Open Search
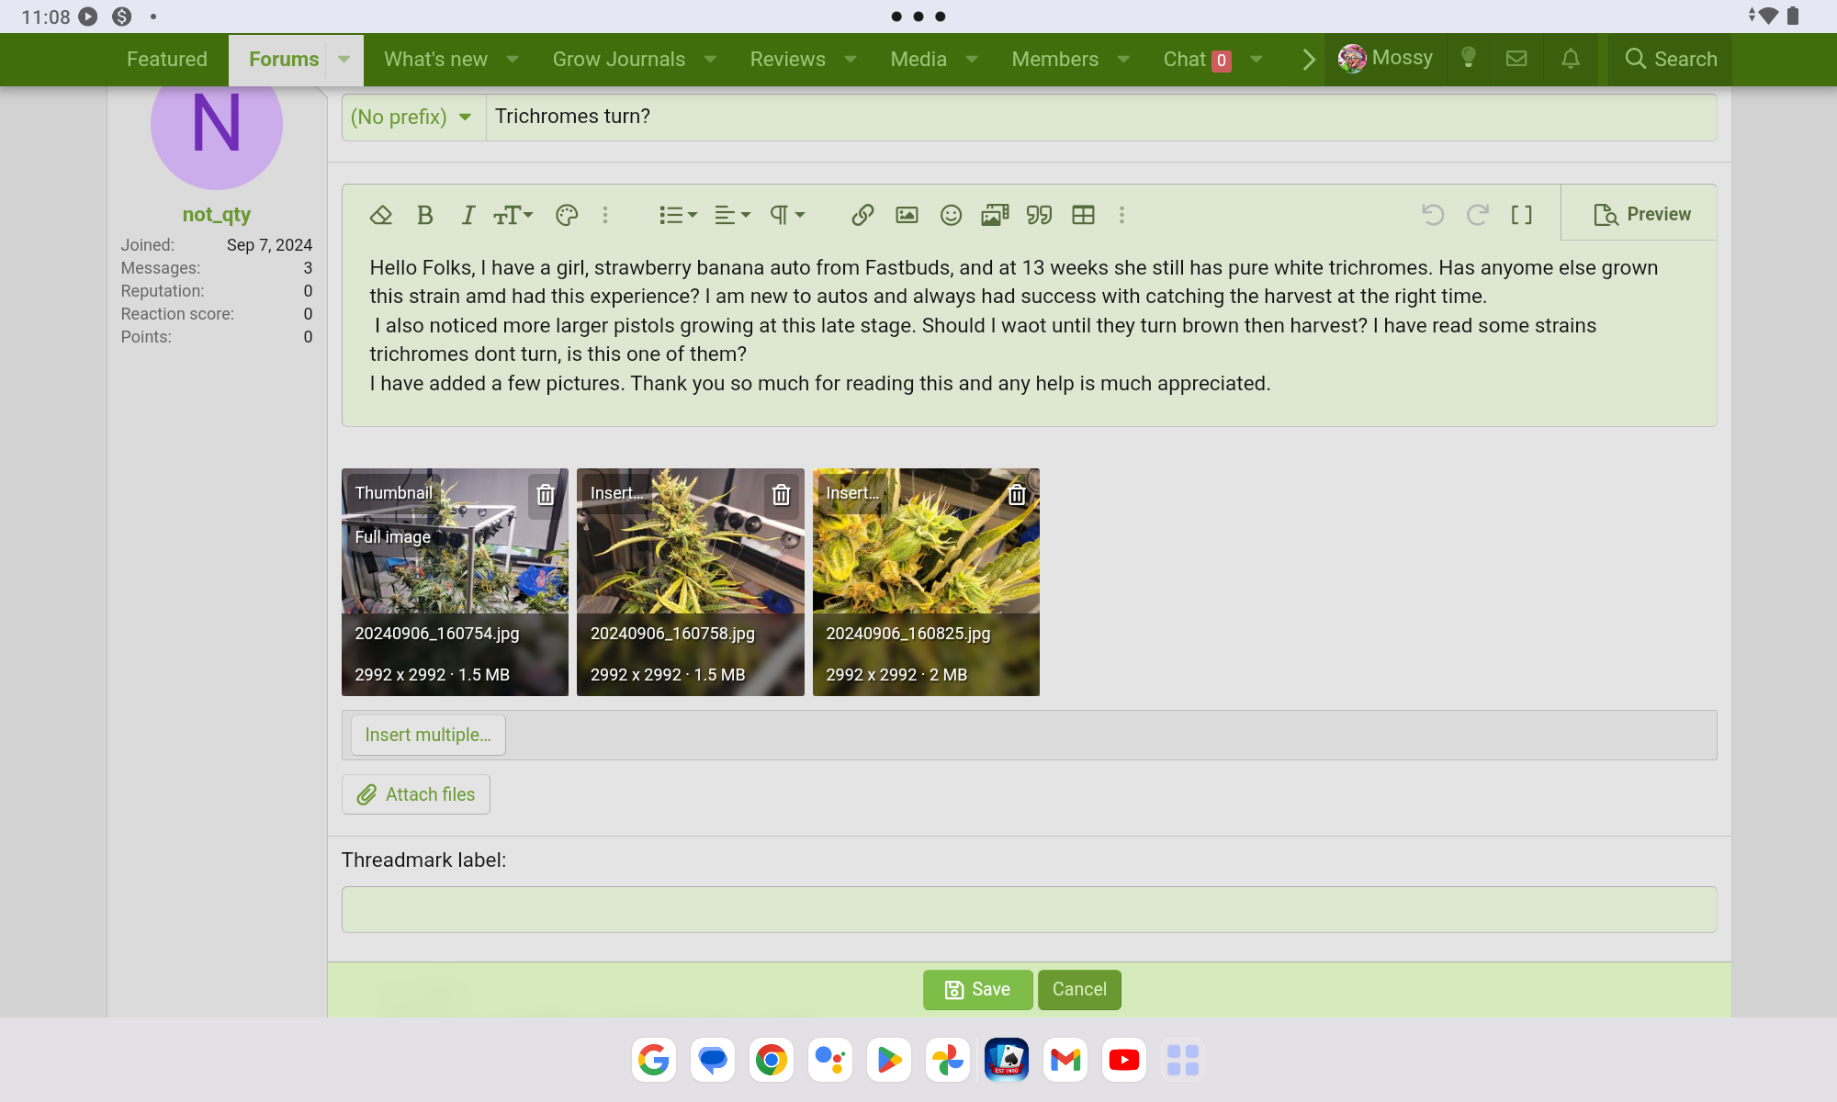 coord(1671,60)
